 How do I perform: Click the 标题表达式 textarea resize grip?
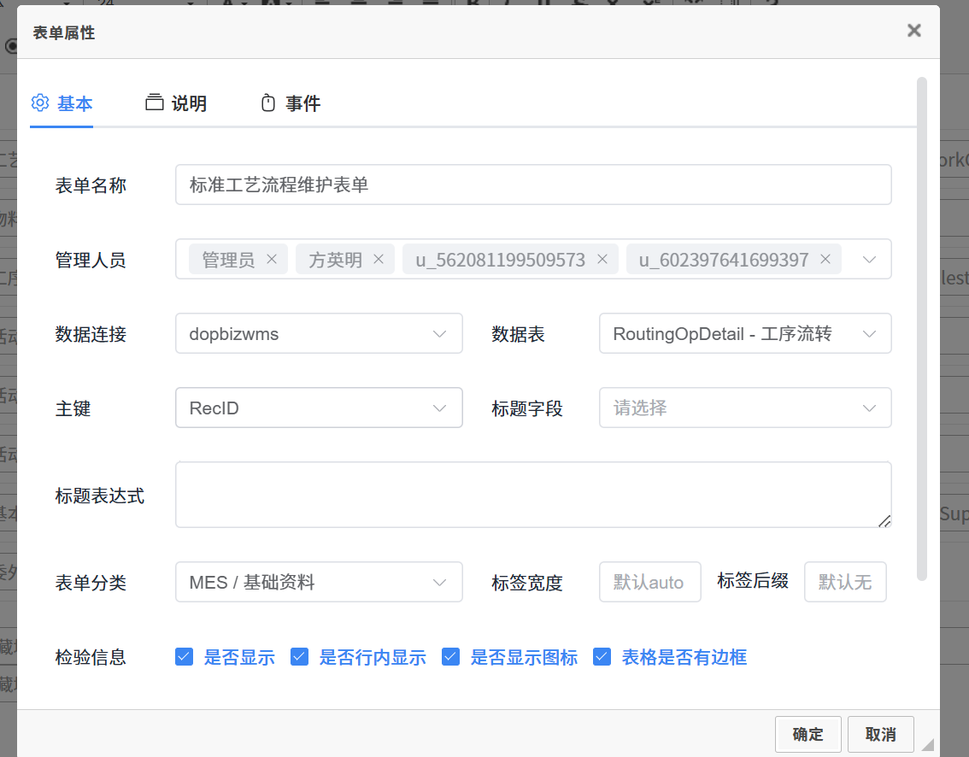tap(884, 520)
